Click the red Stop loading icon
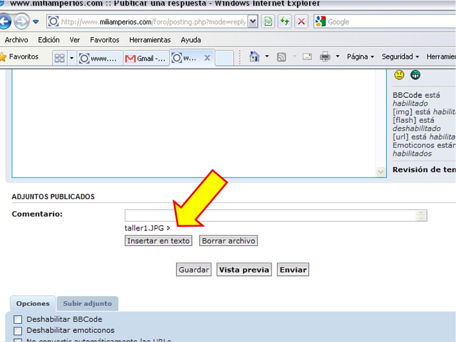456x342 pixels. (x=301, y=21)
